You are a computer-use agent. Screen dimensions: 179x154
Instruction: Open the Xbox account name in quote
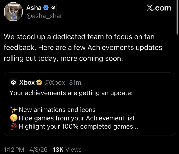[27, 83]
